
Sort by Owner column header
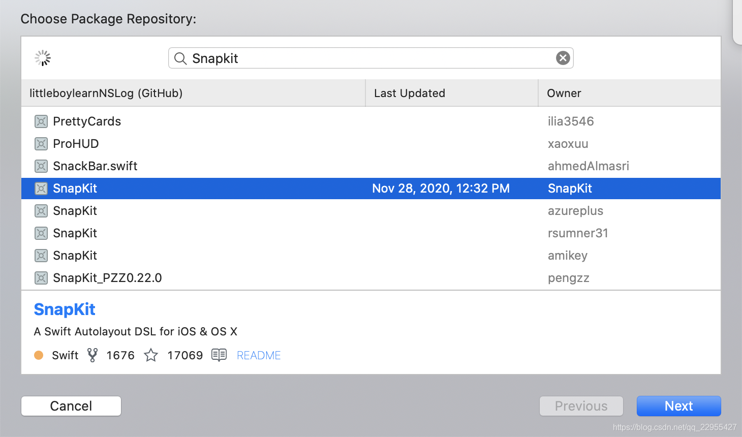click(x=630, y=93)
